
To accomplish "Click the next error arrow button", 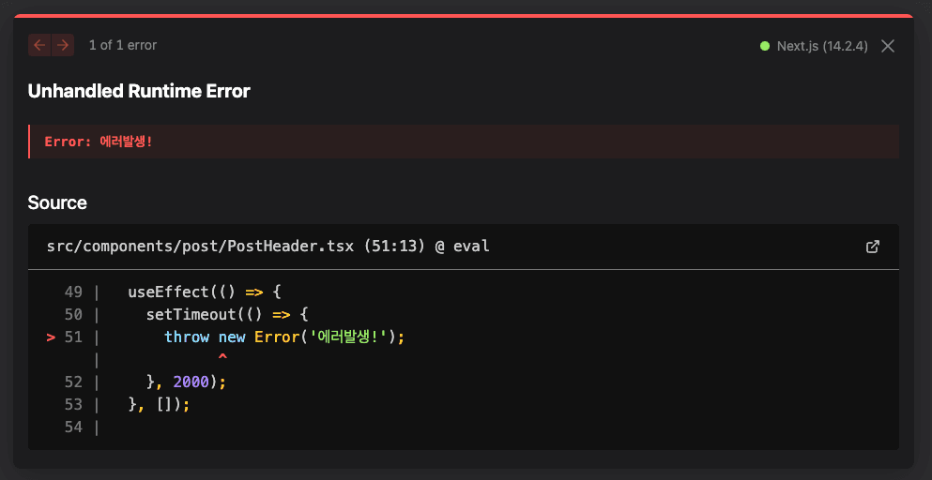I will (63, 45).
